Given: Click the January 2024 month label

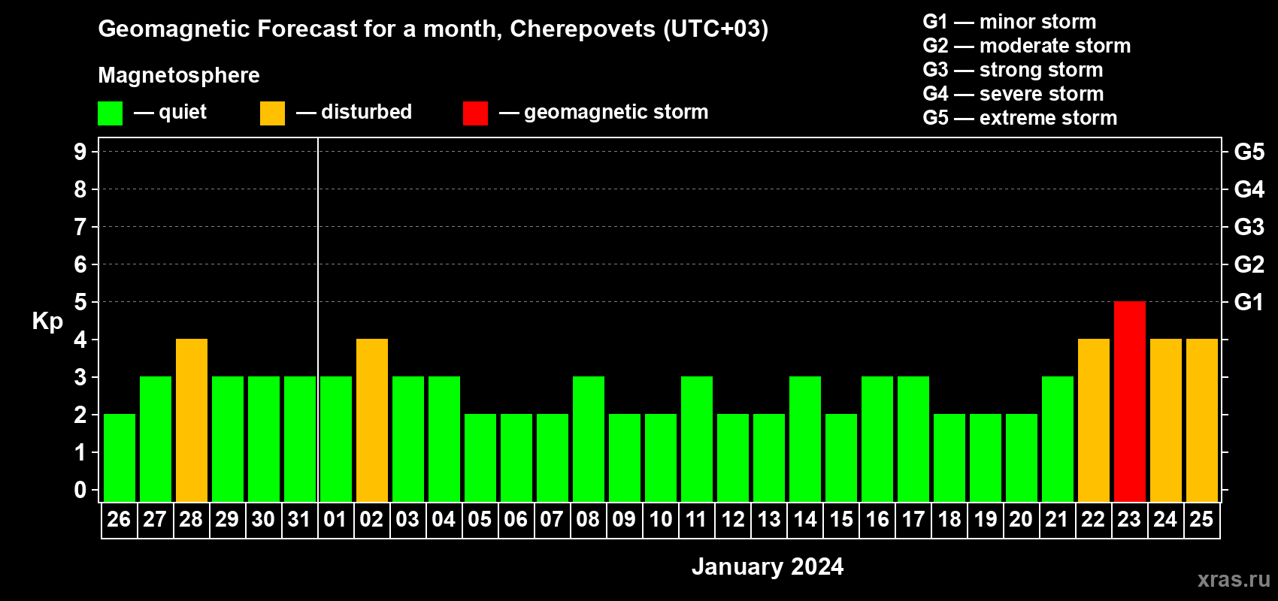Looking at the screenshot, I should (768, 566).
